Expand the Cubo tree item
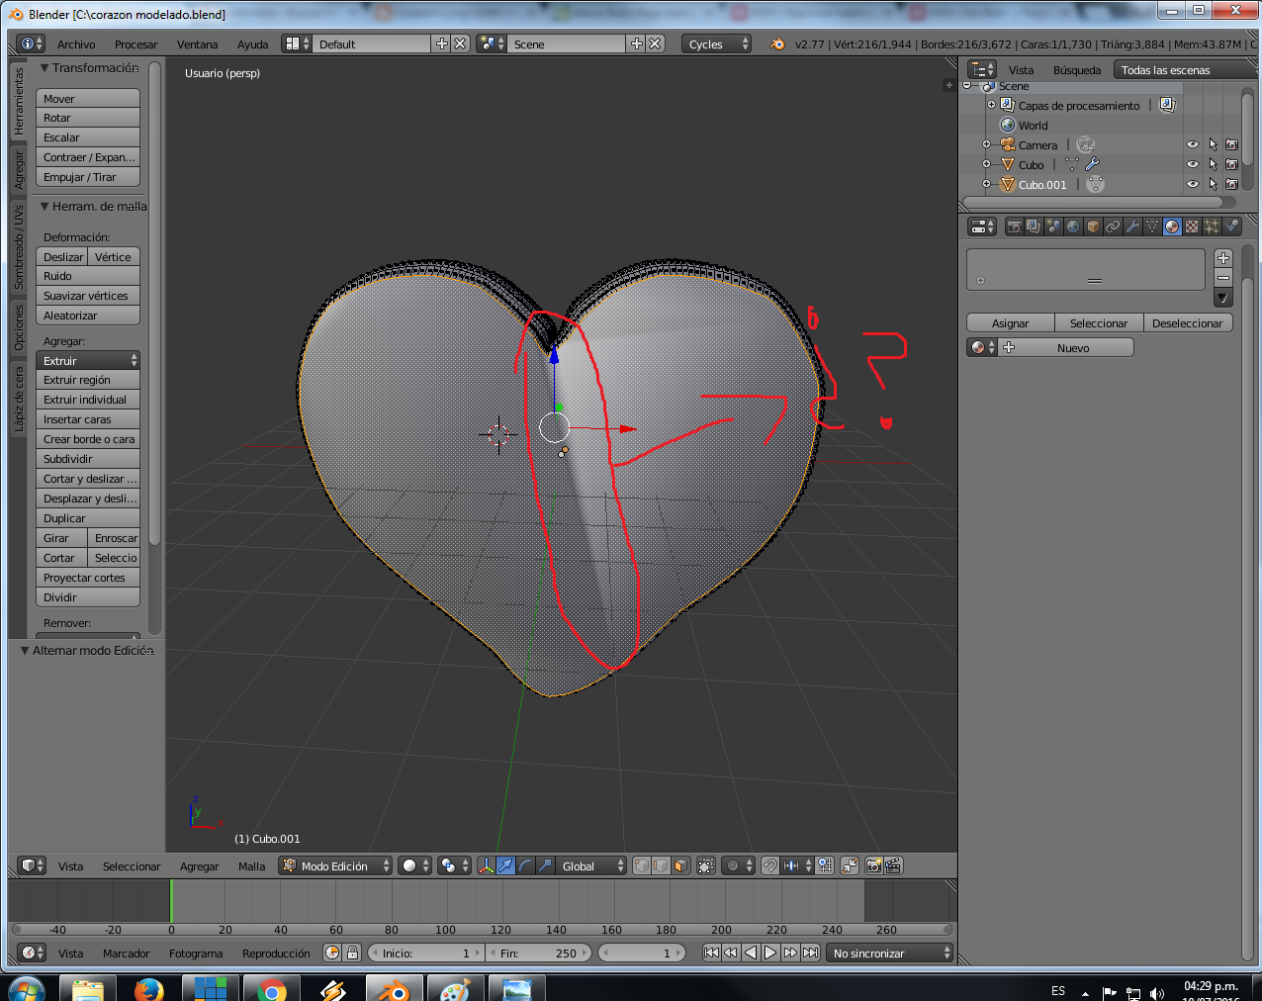Image resolution: width=1262 pixels, height=1001 pixels. 986,164
